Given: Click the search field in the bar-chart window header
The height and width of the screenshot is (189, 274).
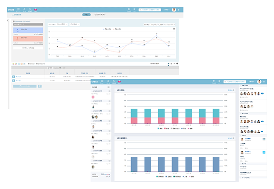Looking at the screenshot, I should 234,82.
